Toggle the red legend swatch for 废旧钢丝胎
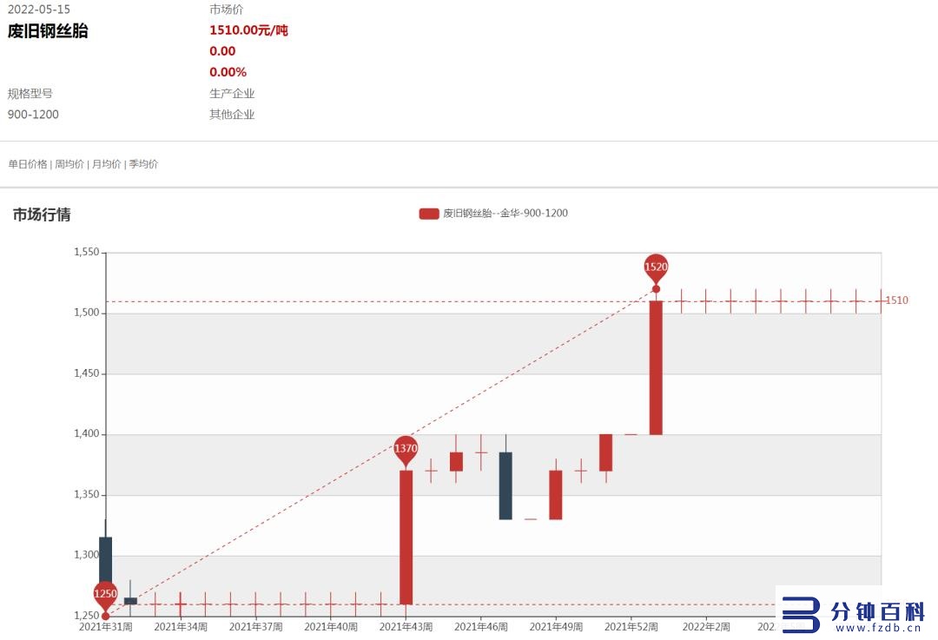The height and width of the screenshot is (640, 938). pos(429,214)
